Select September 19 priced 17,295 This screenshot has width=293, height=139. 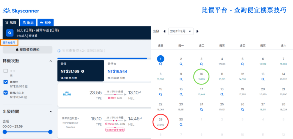coord(242,92)
